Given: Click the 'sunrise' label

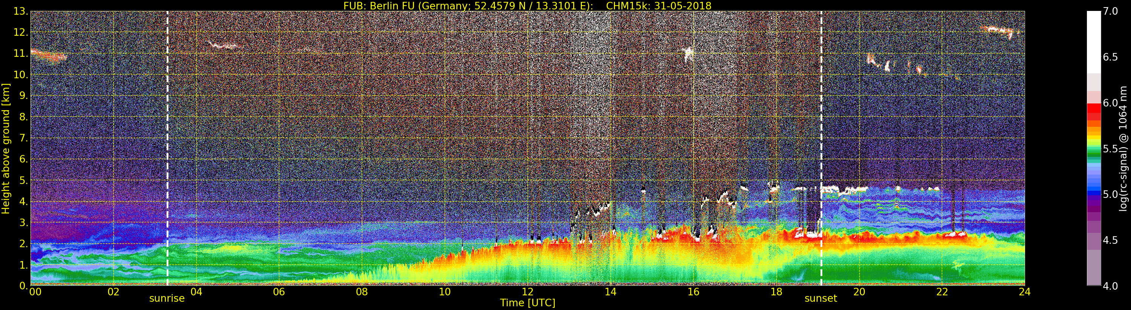Looking at the screenshot, I should click(x=167, y=298).
